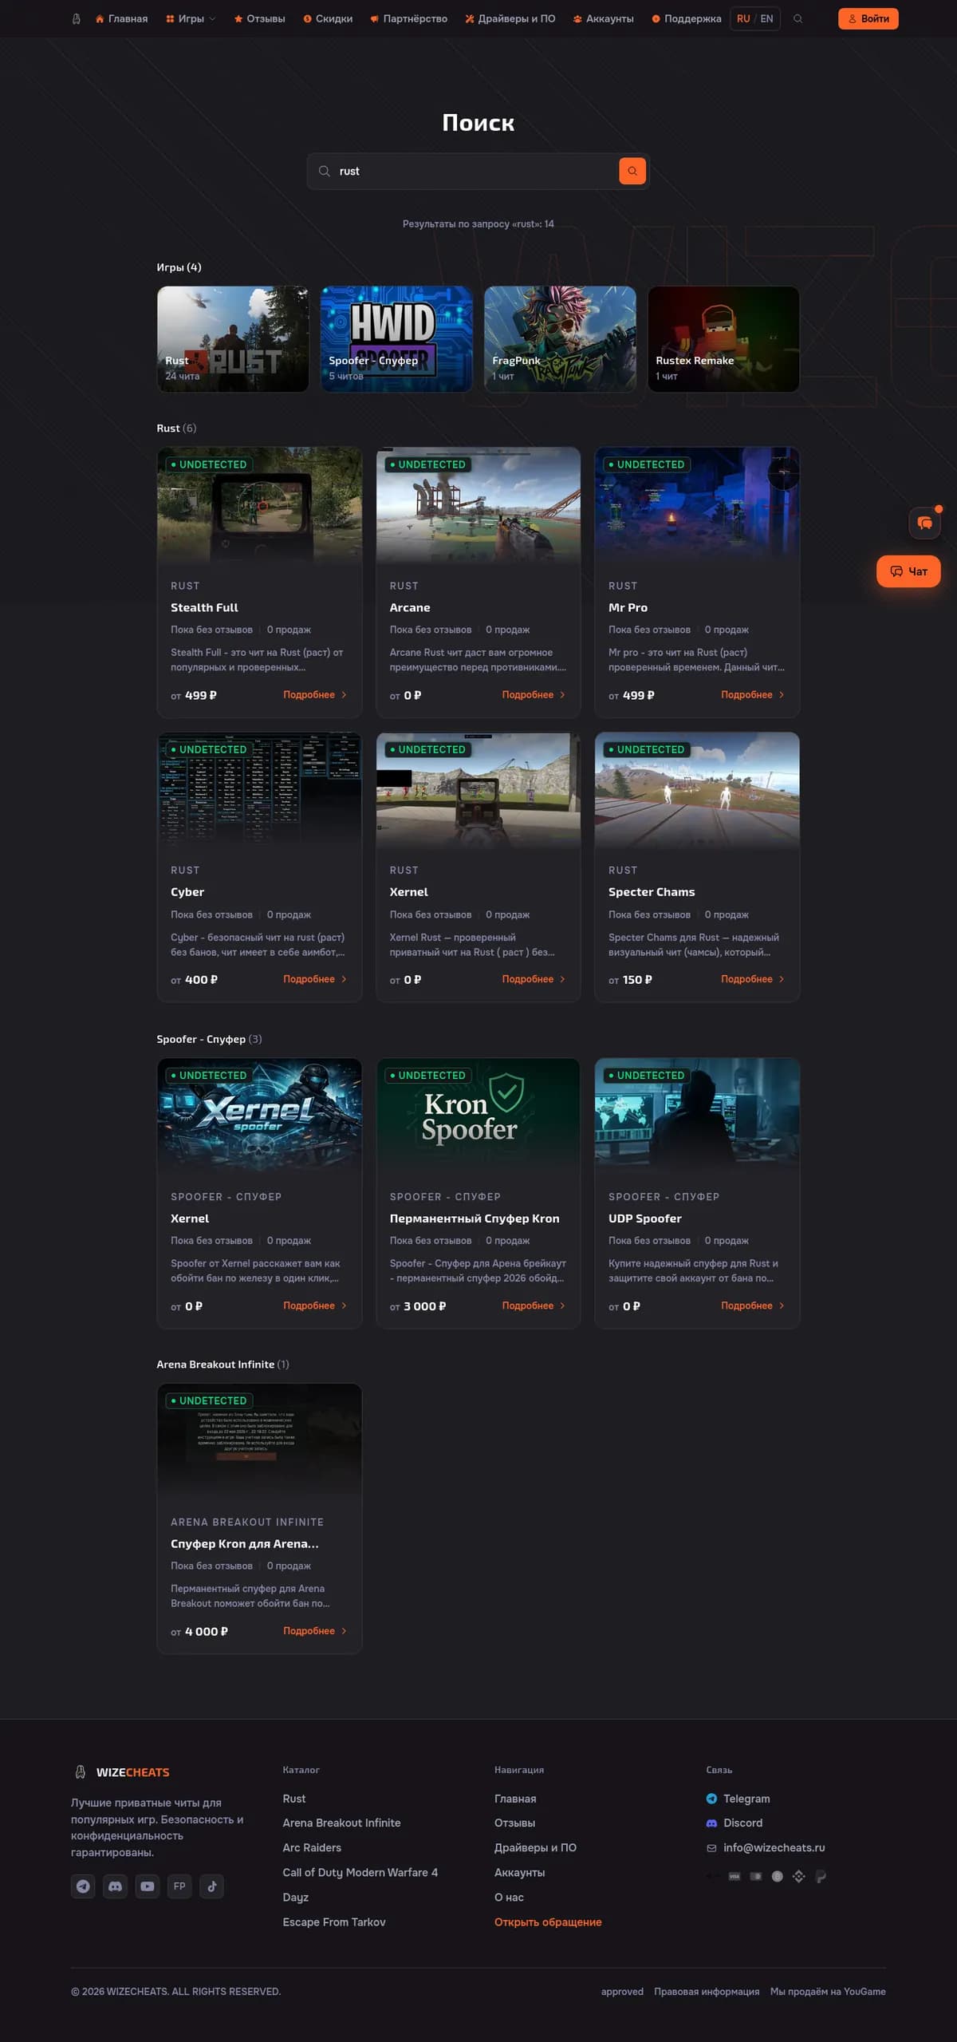Click Подробнее on the Specter Chams card

pyautogui.click(x=753, y=979)
